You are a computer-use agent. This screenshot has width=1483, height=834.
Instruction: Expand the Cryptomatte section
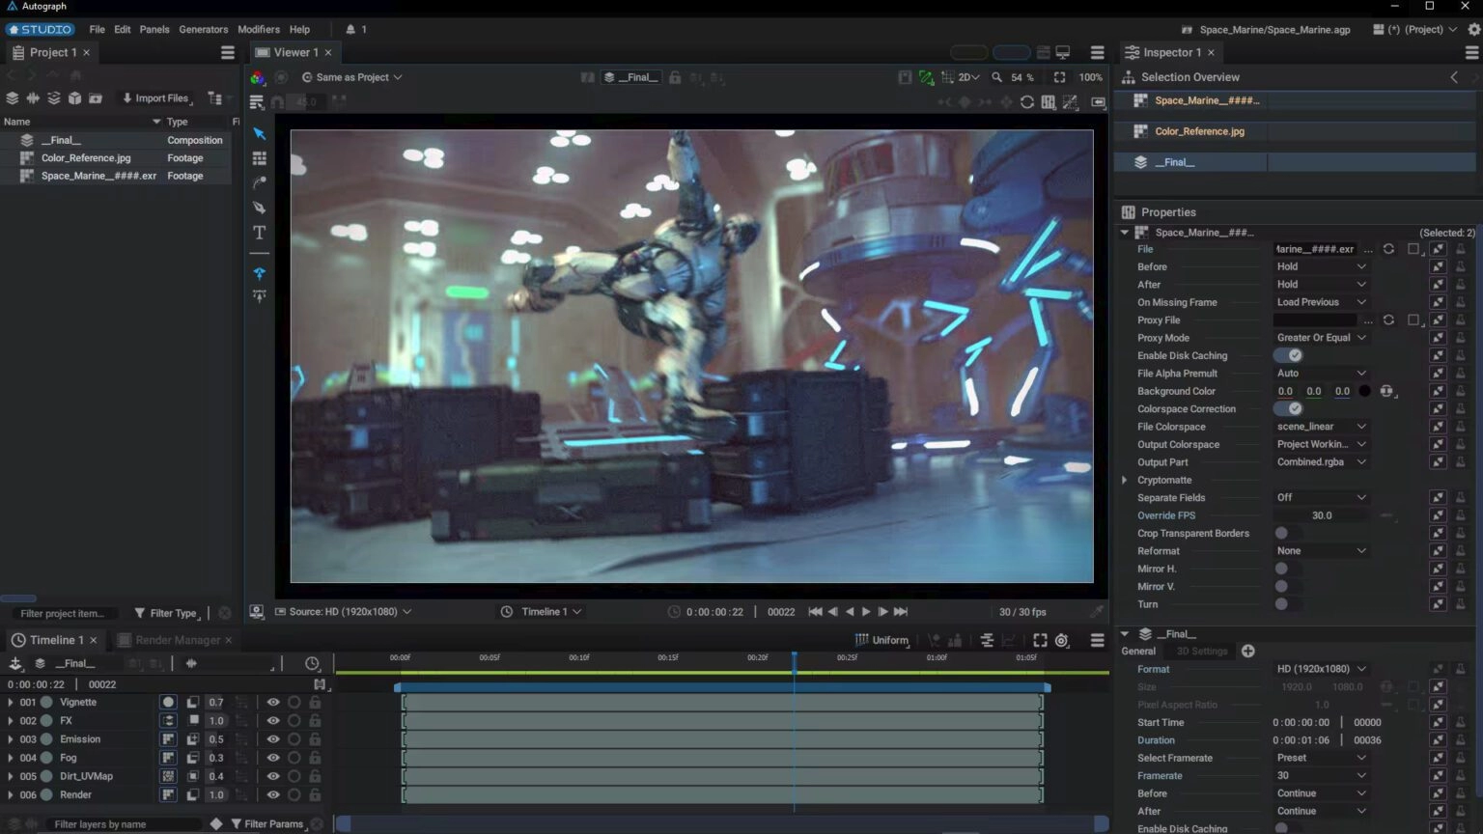(1124, 481)
